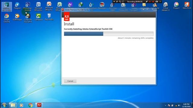The image size is (193, 108).
Task: Click 'About 5 minutes remaining' status text
Action: pyautogui.click(x=135, y=38)
